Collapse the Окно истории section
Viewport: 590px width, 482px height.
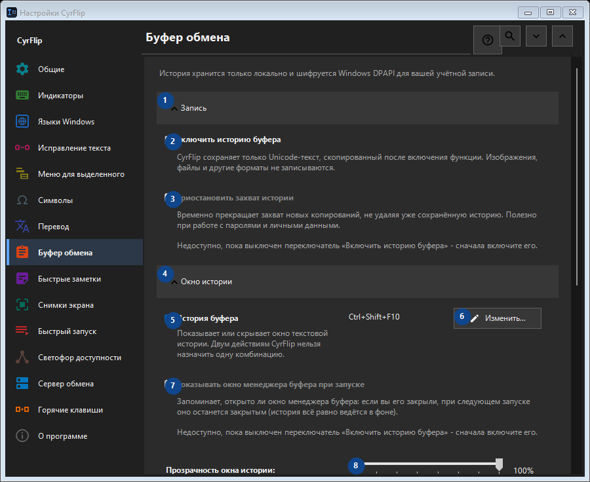pos(357,282)
